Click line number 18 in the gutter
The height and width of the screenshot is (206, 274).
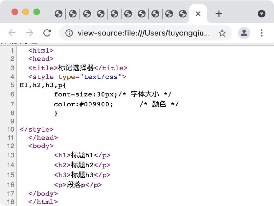tap(11, 202)
